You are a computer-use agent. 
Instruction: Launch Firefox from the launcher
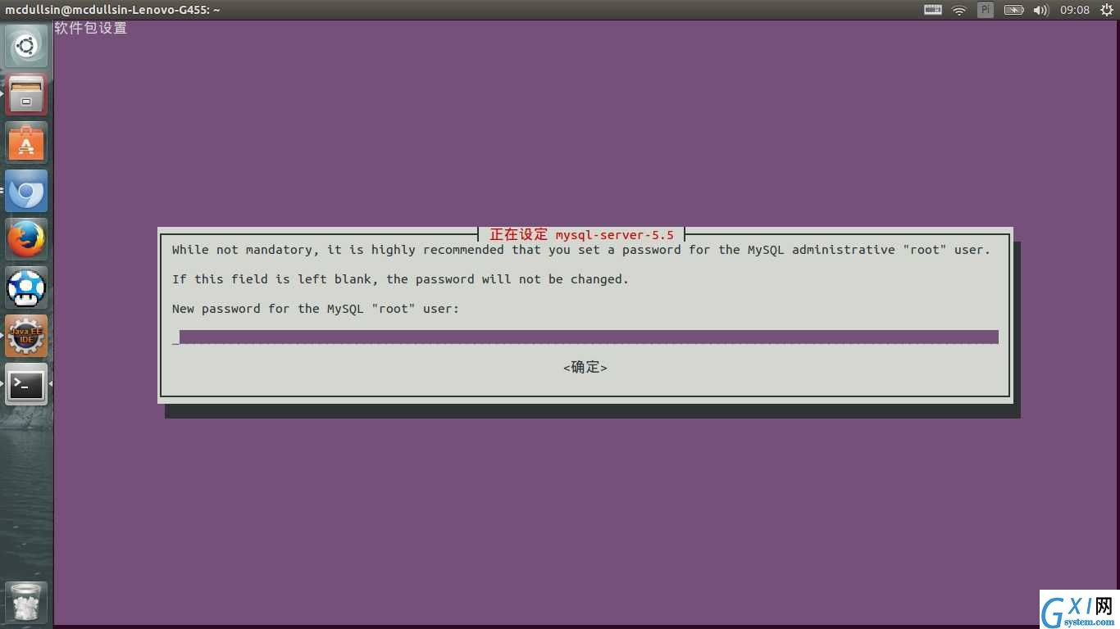point(26,239)
